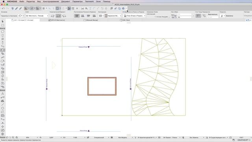The image size is (252, 142).
Task: Open the Помощь menu
Action: pos(107,2)
